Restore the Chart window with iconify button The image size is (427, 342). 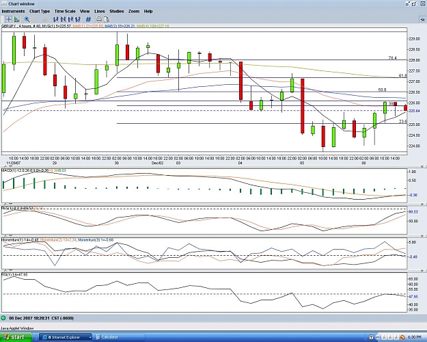[x=408, y=4]
